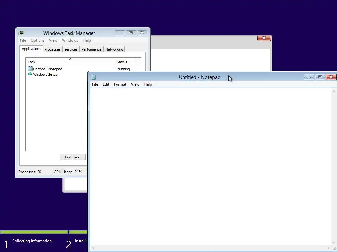Screen dimensions: 337x252
Task: Click Collecting information setup step
Action: coord(32,241)
